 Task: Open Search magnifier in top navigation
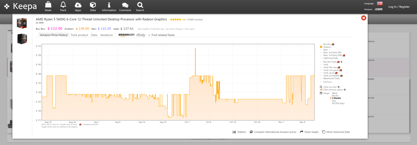coord(140,5)
